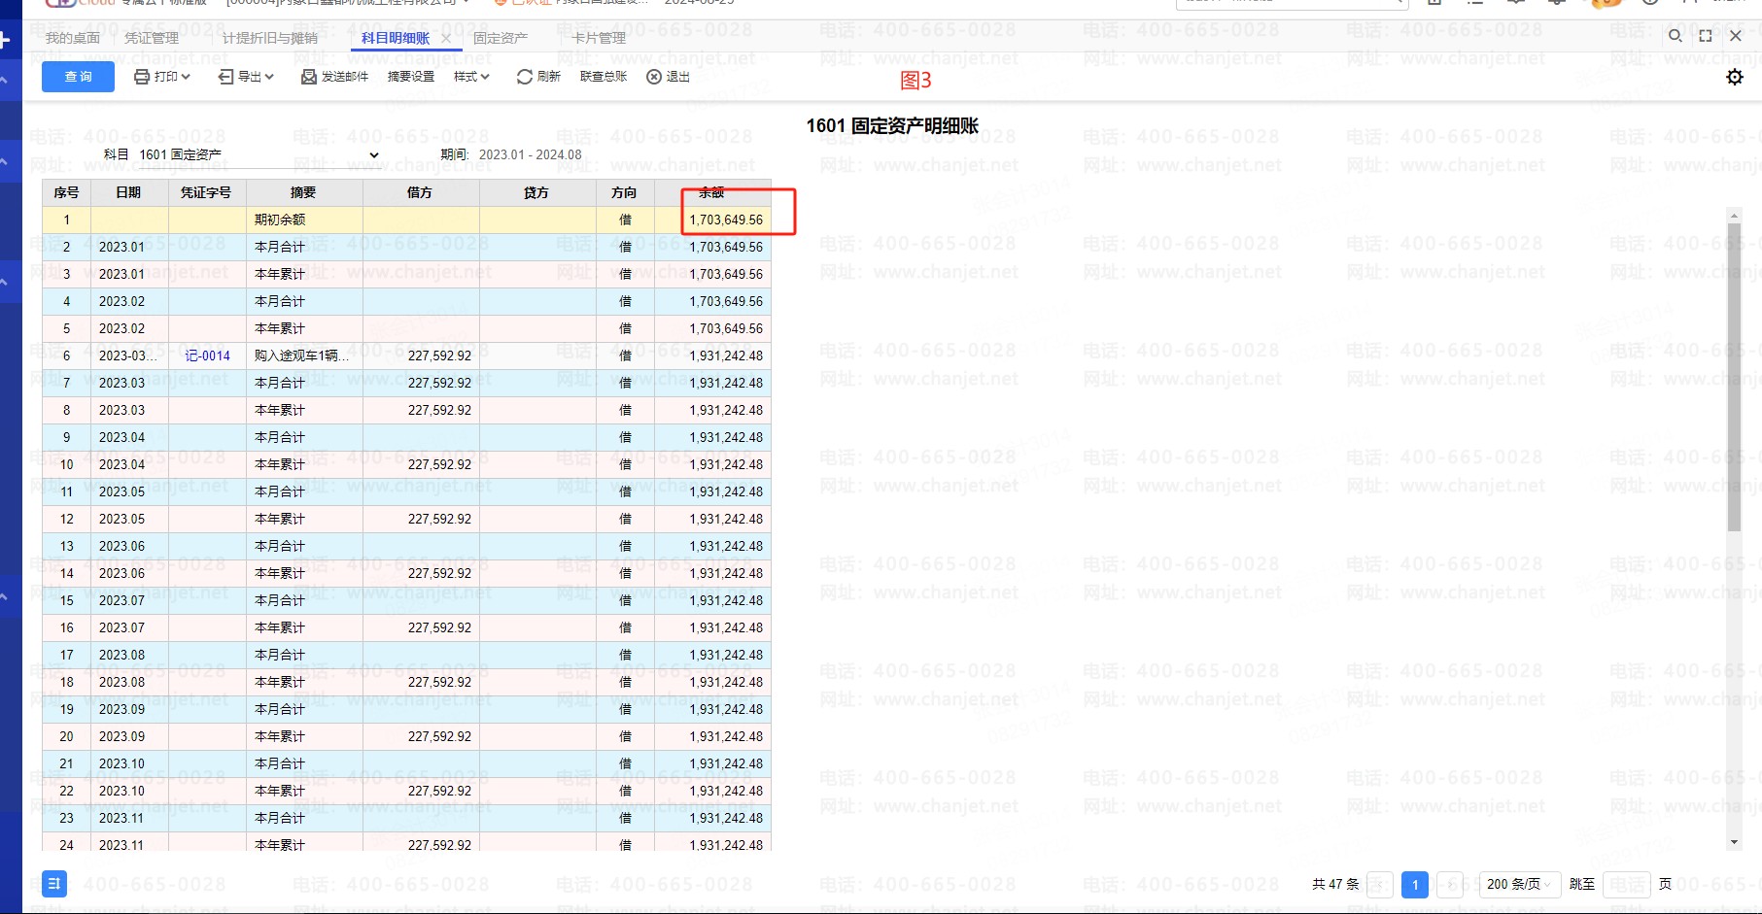
Task: Click the 日期 column header
Action: click(129, 192)
